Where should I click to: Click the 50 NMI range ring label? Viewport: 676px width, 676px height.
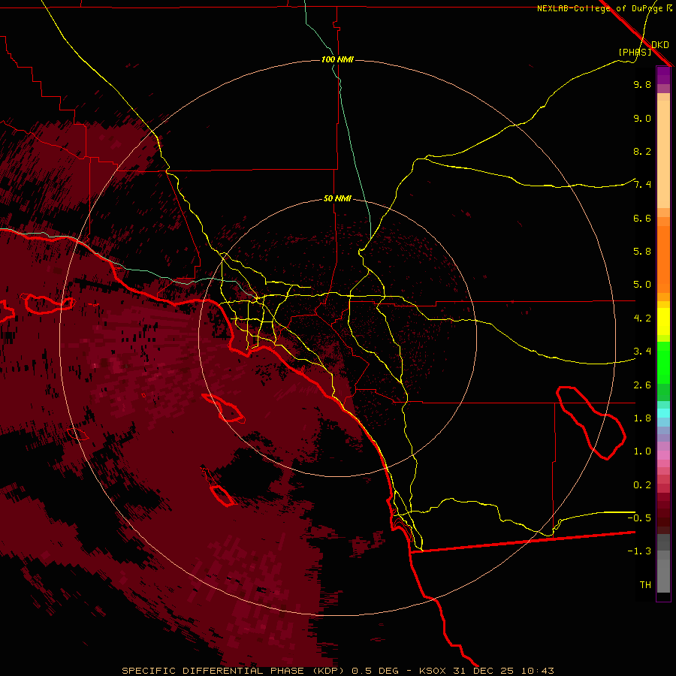tap(337, 198)
